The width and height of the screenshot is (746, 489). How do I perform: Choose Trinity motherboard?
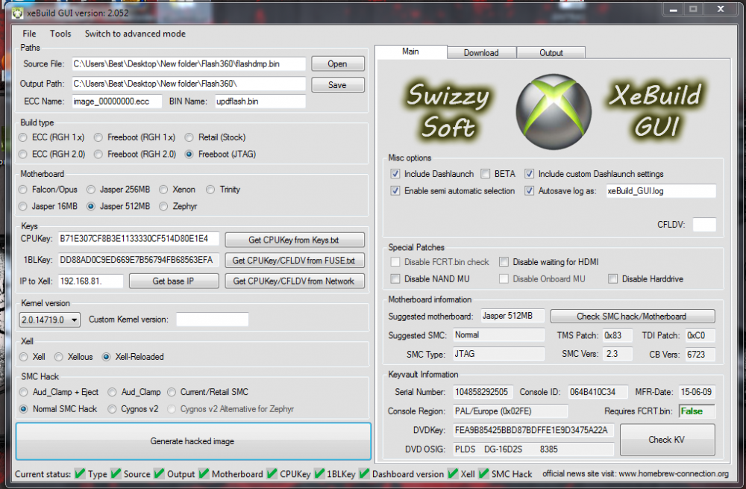pyautogui.click(x=223, y=190)
